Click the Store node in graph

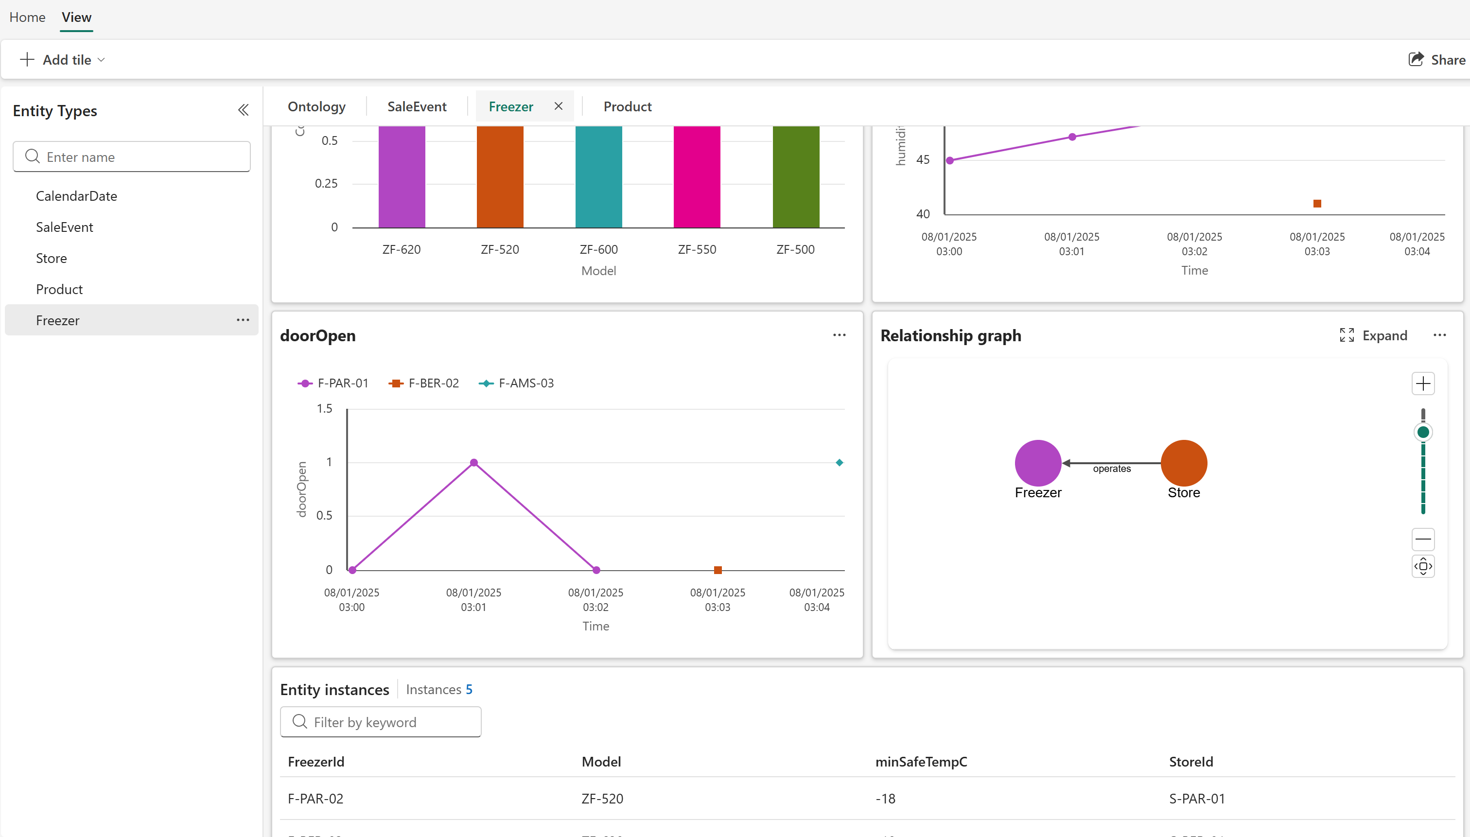coord(1183,463)
